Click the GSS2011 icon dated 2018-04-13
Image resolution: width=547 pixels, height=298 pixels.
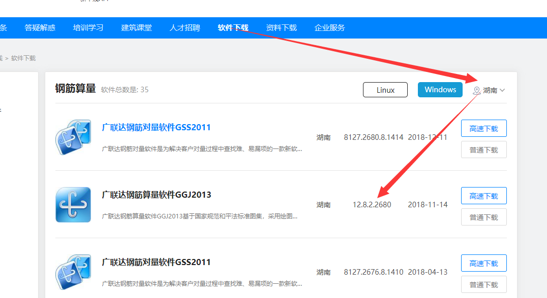coord(73,272)
